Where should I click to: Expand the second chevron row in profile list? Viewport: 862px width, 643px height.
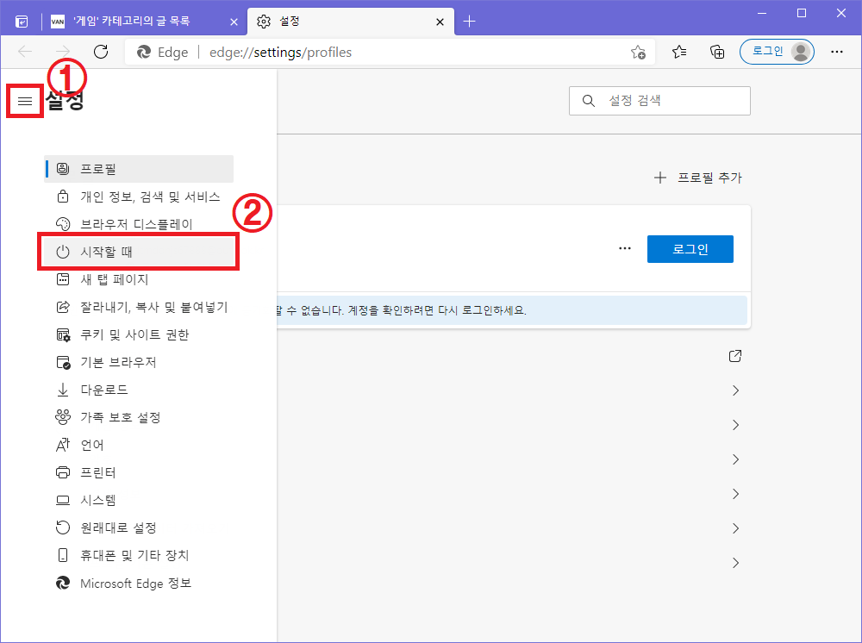click(735, 425)
